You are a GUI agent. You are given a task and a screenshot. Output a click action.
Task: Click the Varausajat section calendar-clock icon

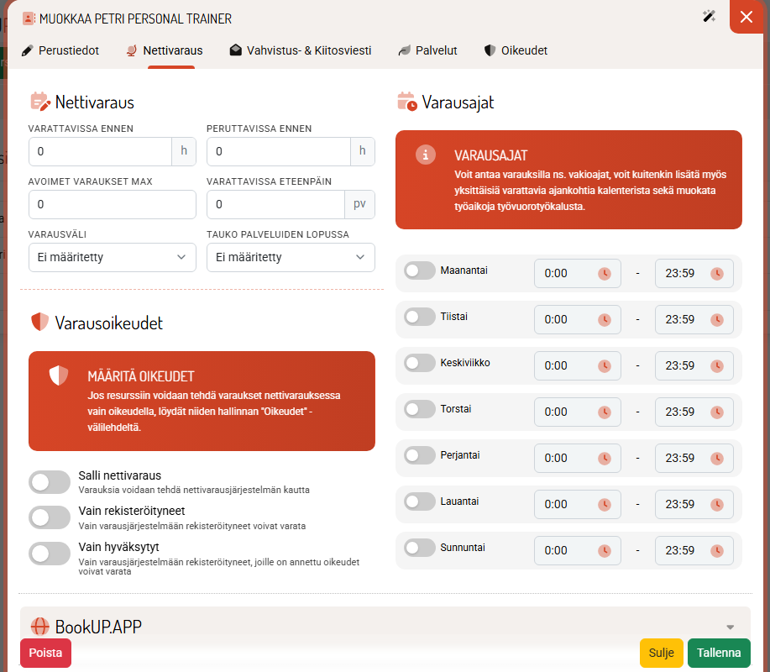tap(407, 101)
